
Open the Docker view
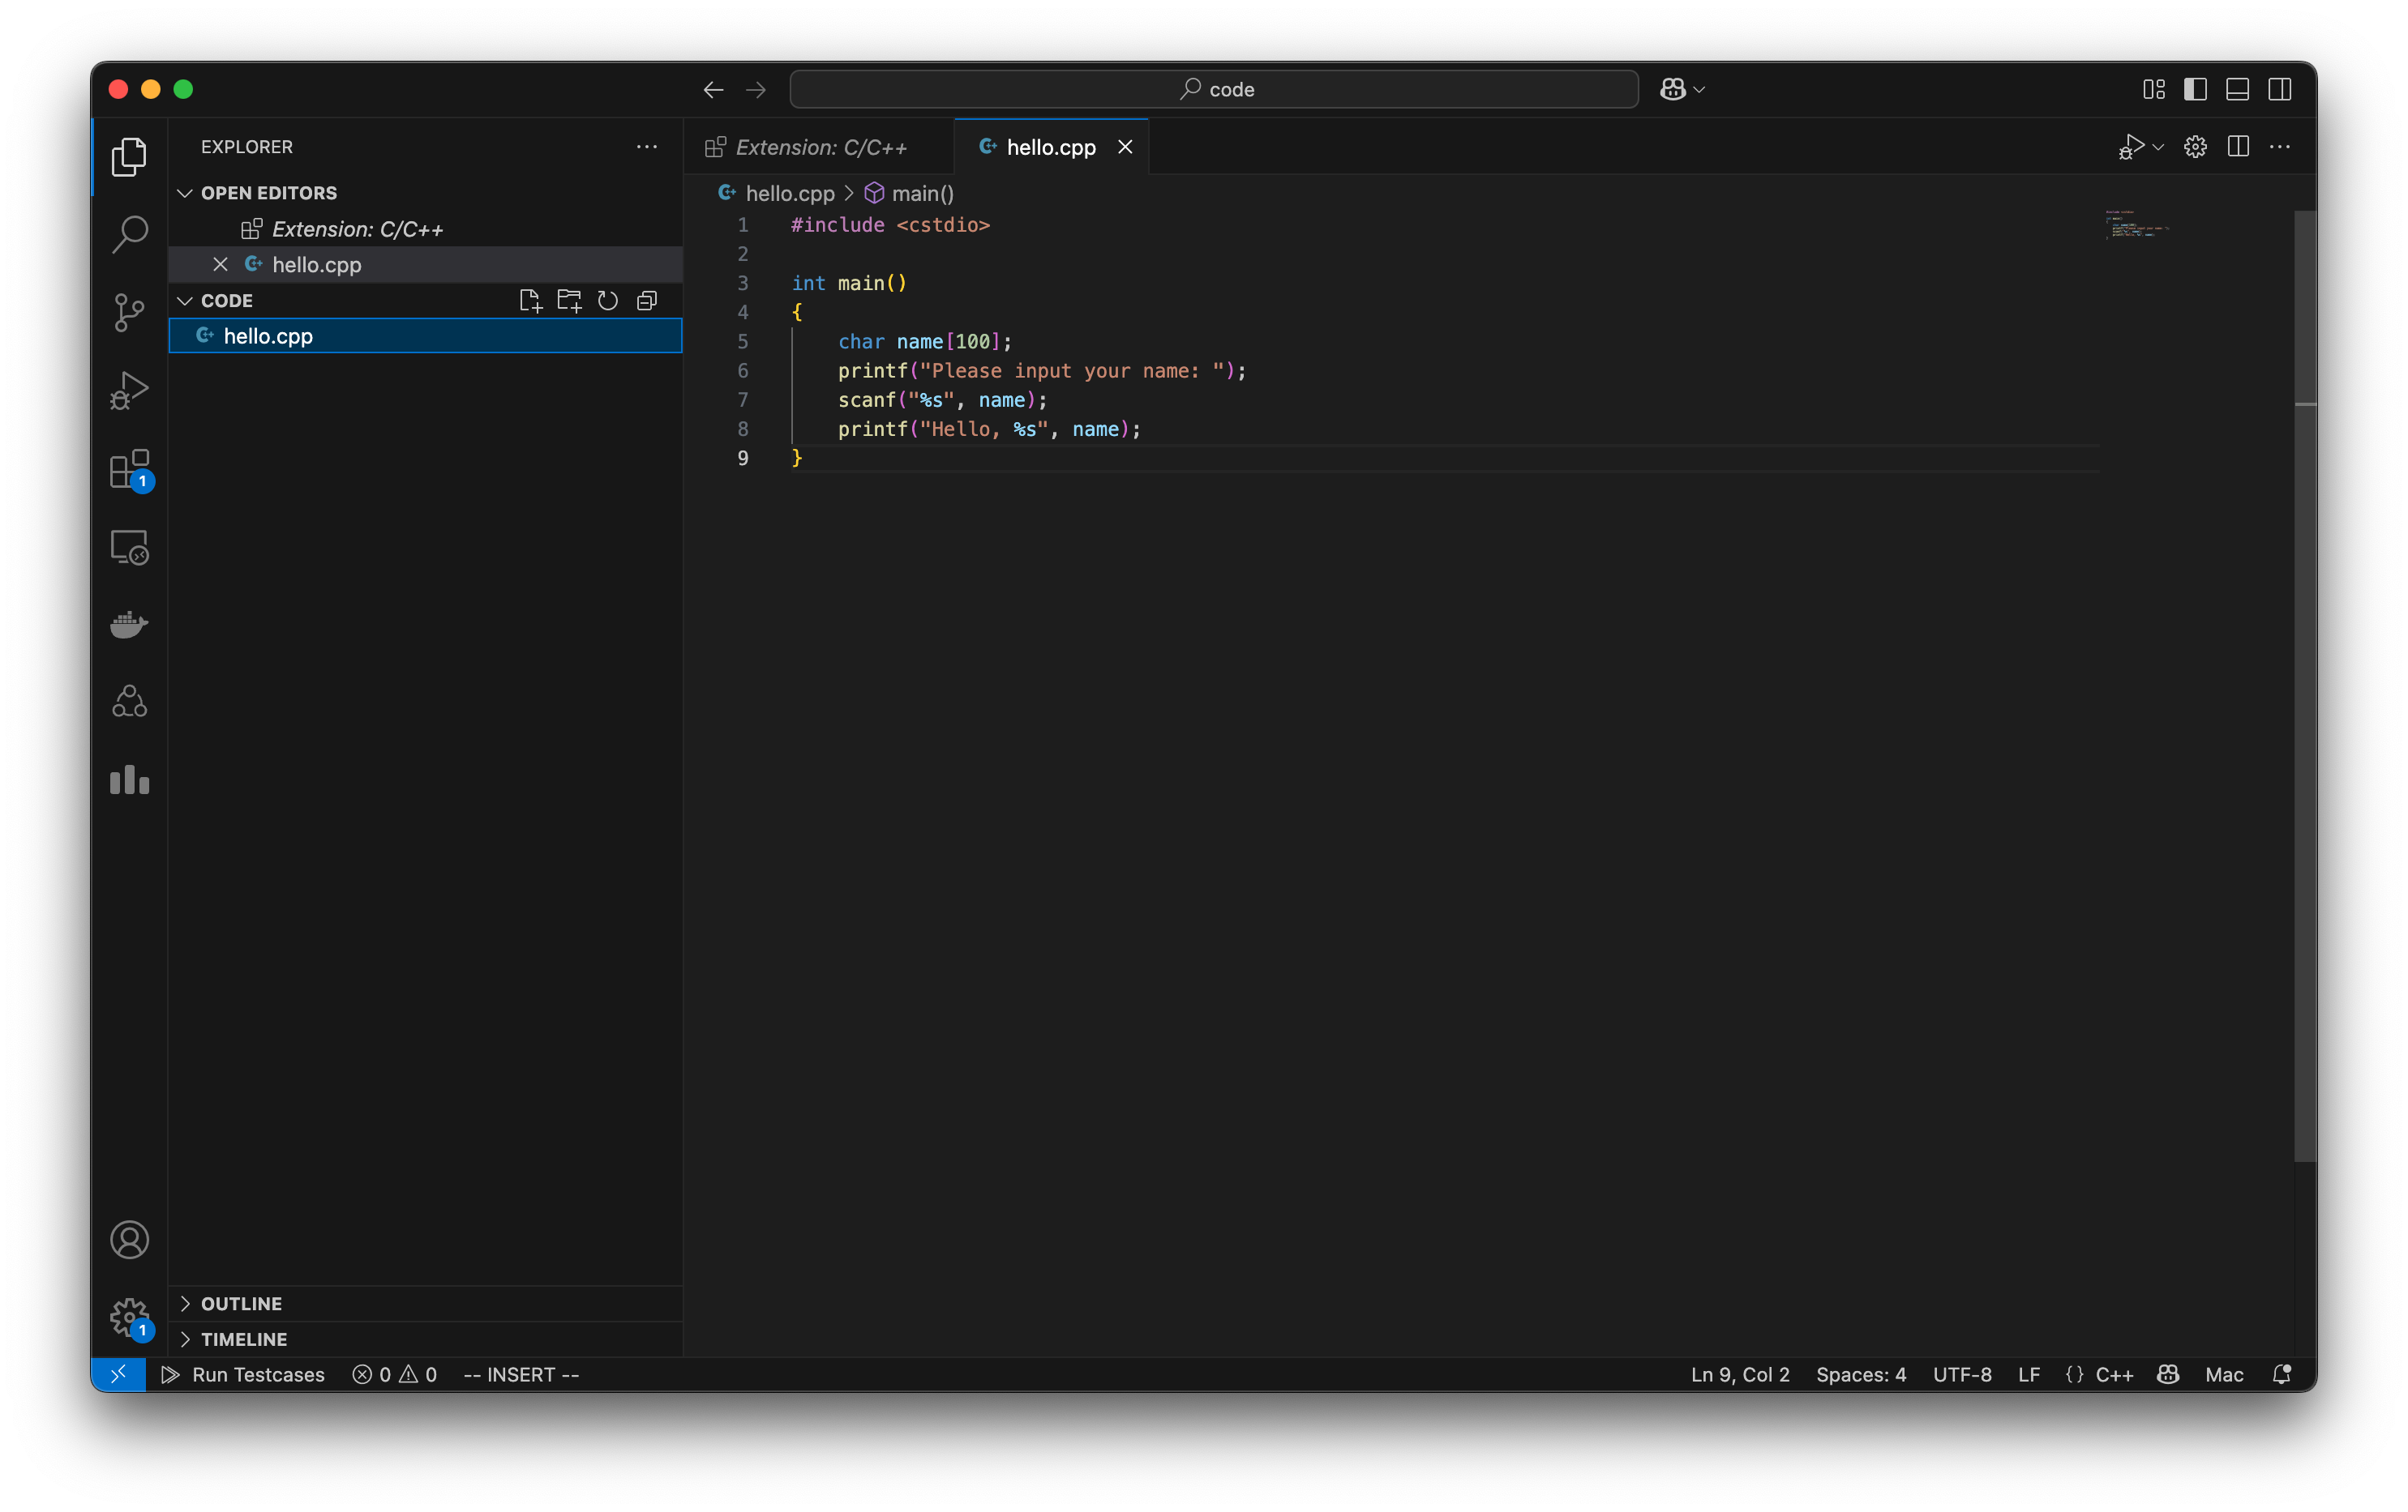pyautogui.click(x=129, y=625)
